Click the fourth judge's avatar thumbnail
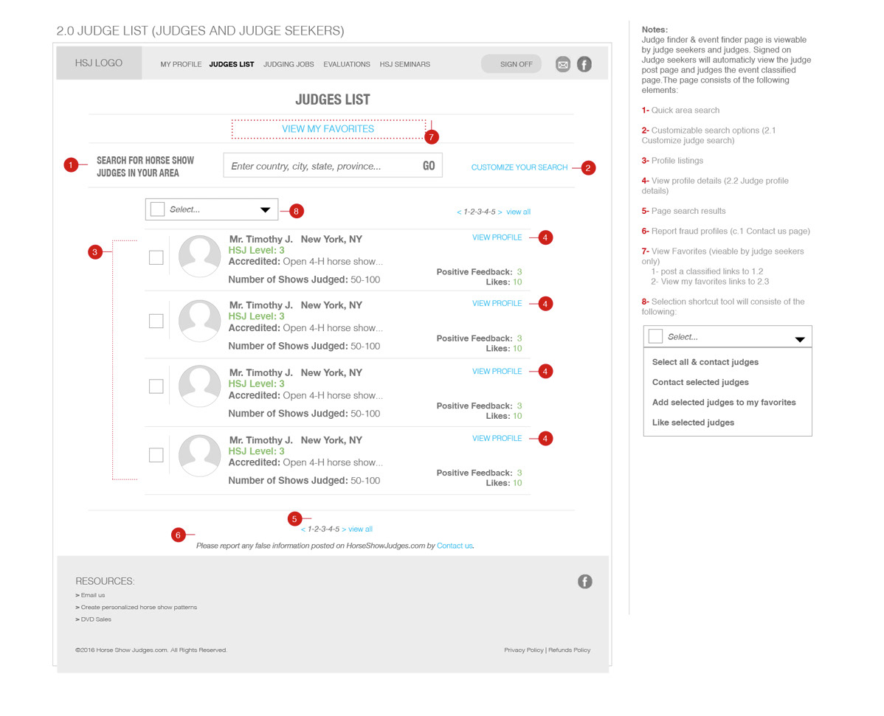884x716 pixels. point(199,455)
